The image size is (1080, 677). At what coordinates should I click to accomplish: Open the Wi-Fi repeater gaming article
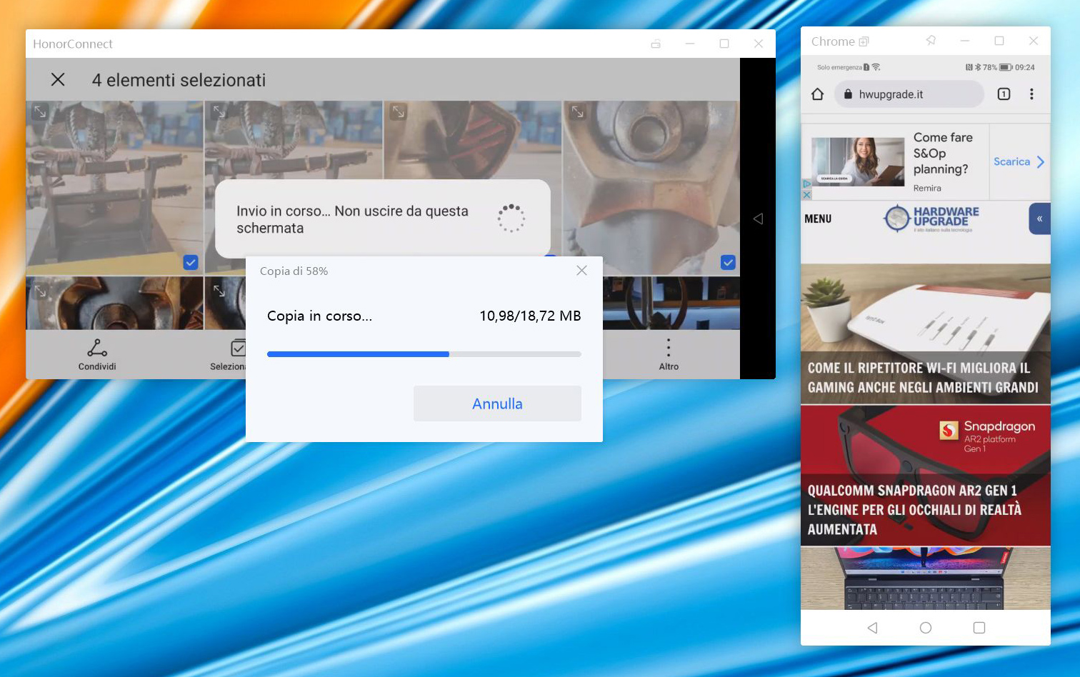point(926,334)
